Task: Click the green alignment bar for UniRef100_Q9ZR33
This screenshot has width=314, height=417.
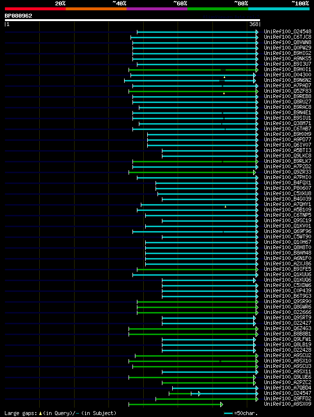Action: 191,172
